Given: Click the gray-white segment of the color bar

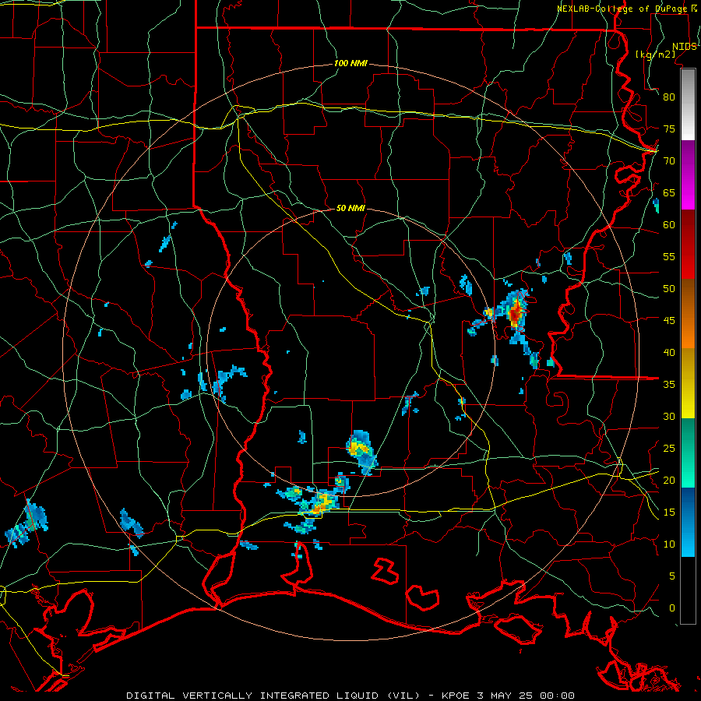Looking at the screenshot, I should coord(688,104).
